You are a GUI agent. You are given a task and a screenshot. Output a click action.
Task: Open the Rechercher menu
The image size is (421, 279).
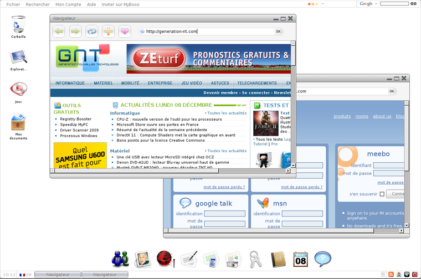[38, 4]
